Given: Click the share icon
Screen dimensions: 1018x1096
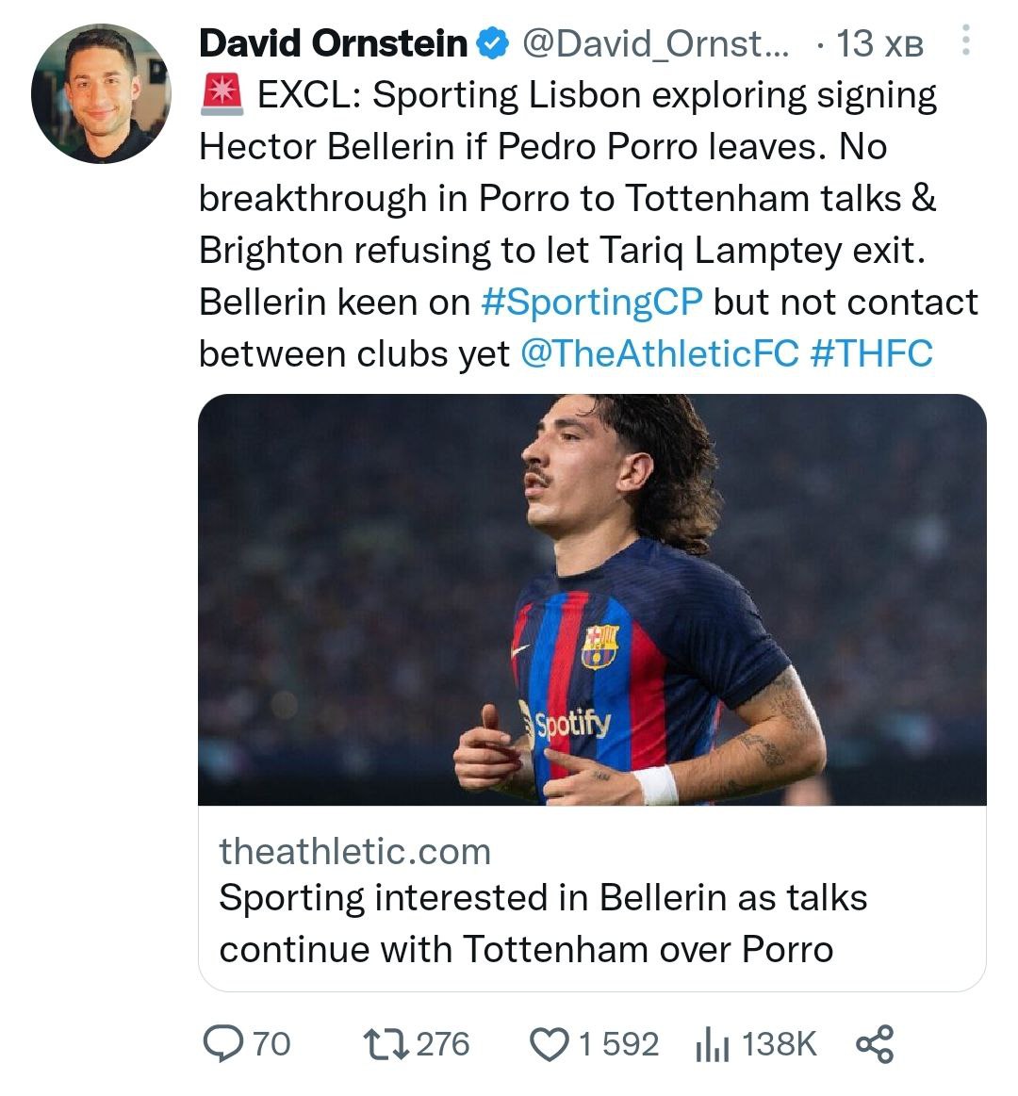Looking at the screenshot, I should click(874, 1044).
